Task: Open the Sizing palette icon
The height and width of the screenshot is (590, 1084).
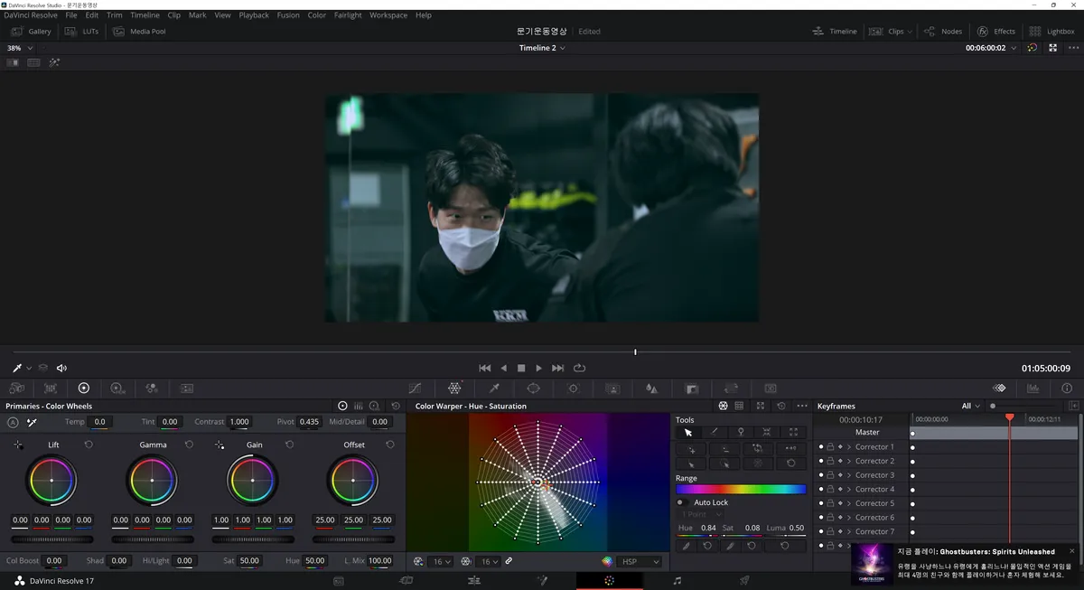Action: [x=732, y=388]
